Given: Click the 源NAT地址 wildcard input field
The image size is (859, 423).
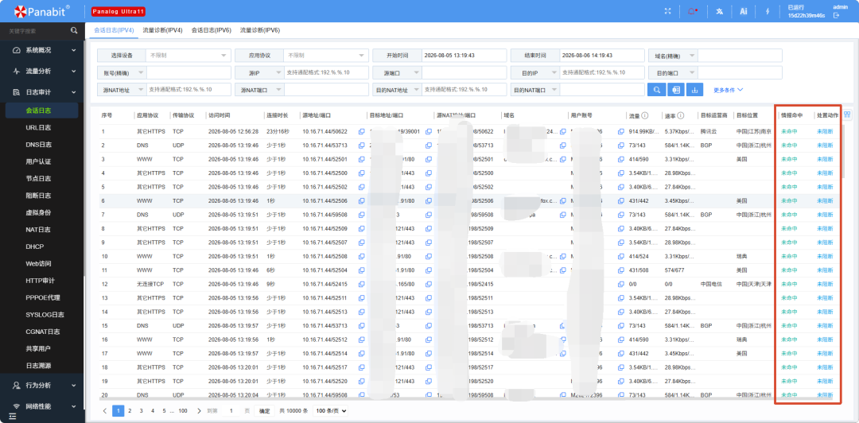Looking at the screenshot, I should pos(189,89).
